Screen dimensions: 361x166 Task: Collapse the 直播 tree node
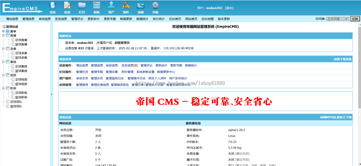pos(3,35)
